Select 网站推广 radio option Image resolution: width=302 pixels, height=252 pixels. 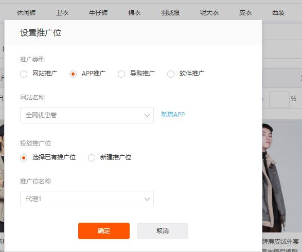pyautogui.click(x=24, y=74)
